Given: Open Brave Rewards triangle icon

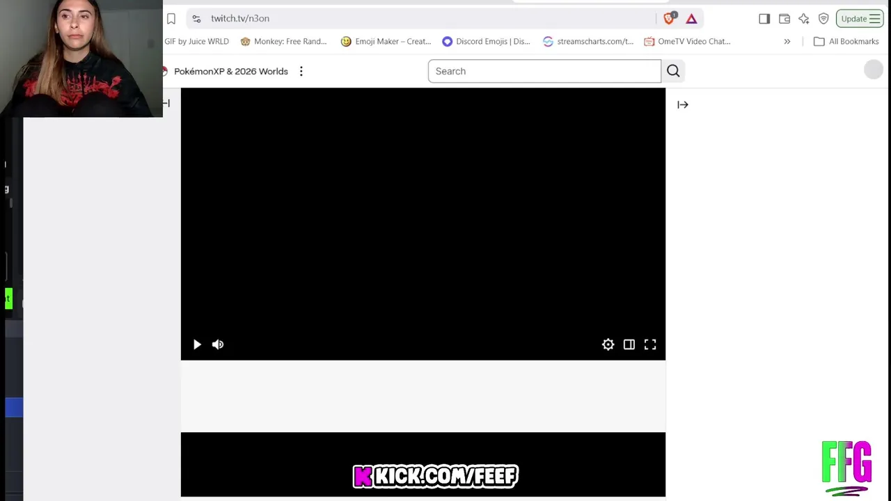Looking at the screenshot, I should [x=691, y=19].
